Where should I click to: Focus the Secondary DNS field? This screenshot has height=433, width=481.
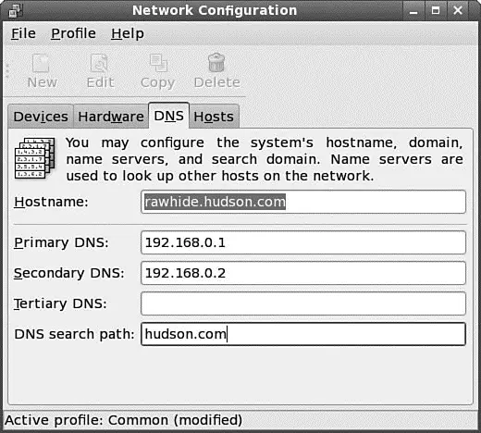point(303,273)
